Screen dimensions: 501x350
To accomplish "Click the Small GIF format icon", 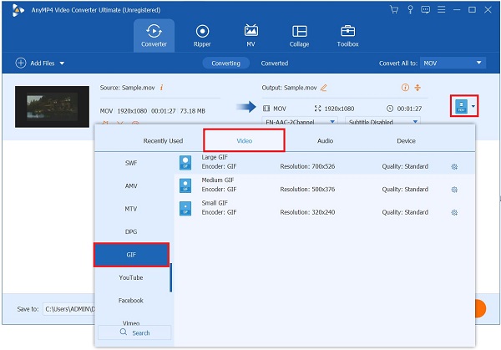I will click(x=185, y=208).
